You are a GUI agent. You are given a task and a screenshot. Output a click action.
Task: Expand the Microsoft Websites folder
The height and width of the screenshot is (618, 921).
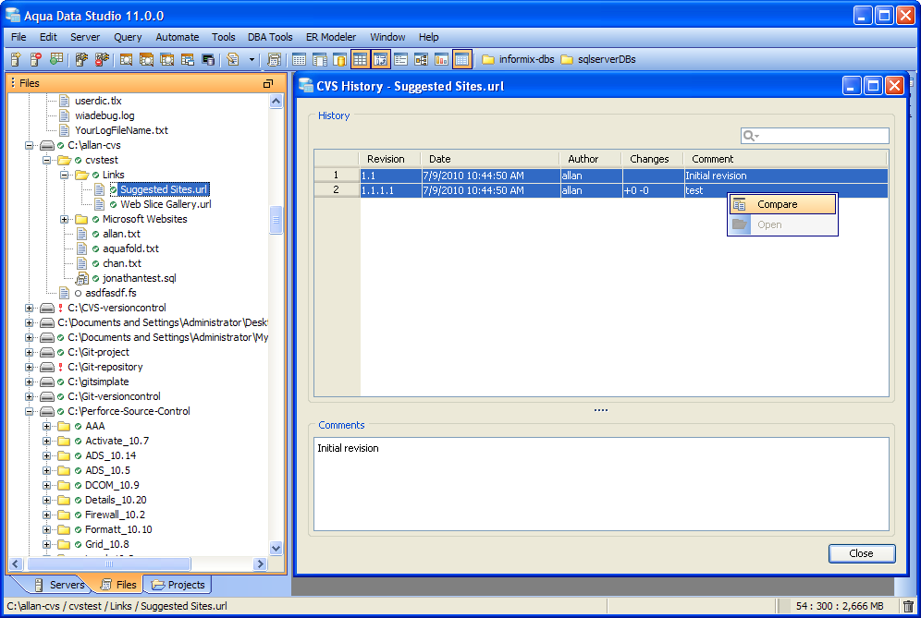pyautogui.click(x=64, y=219)
